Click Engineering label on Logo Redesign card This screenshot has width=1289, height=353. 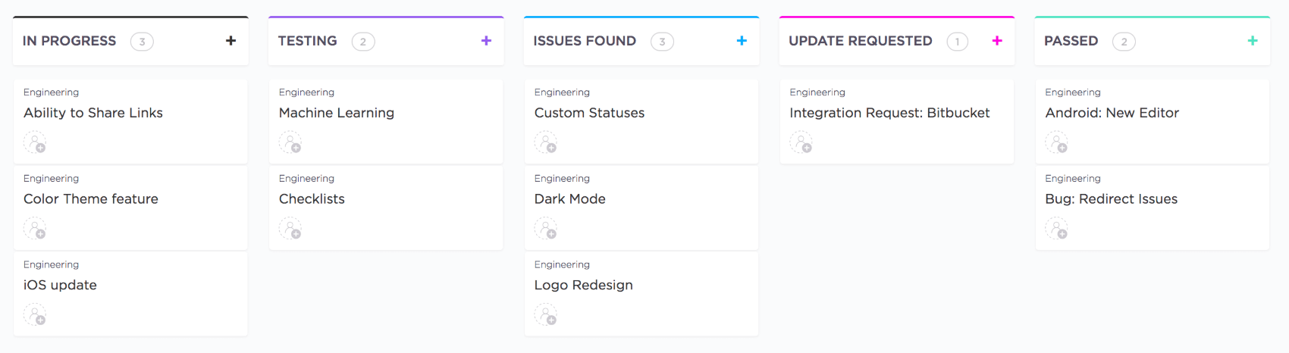[562, 264]
